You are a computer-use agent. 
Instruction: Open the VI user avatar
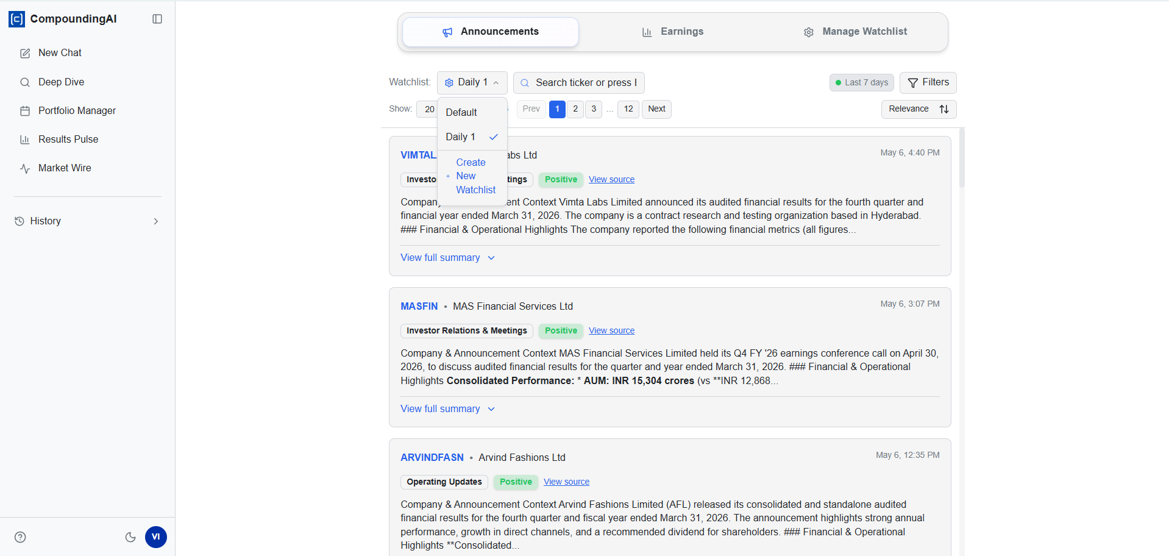click(x=156, y=537)
